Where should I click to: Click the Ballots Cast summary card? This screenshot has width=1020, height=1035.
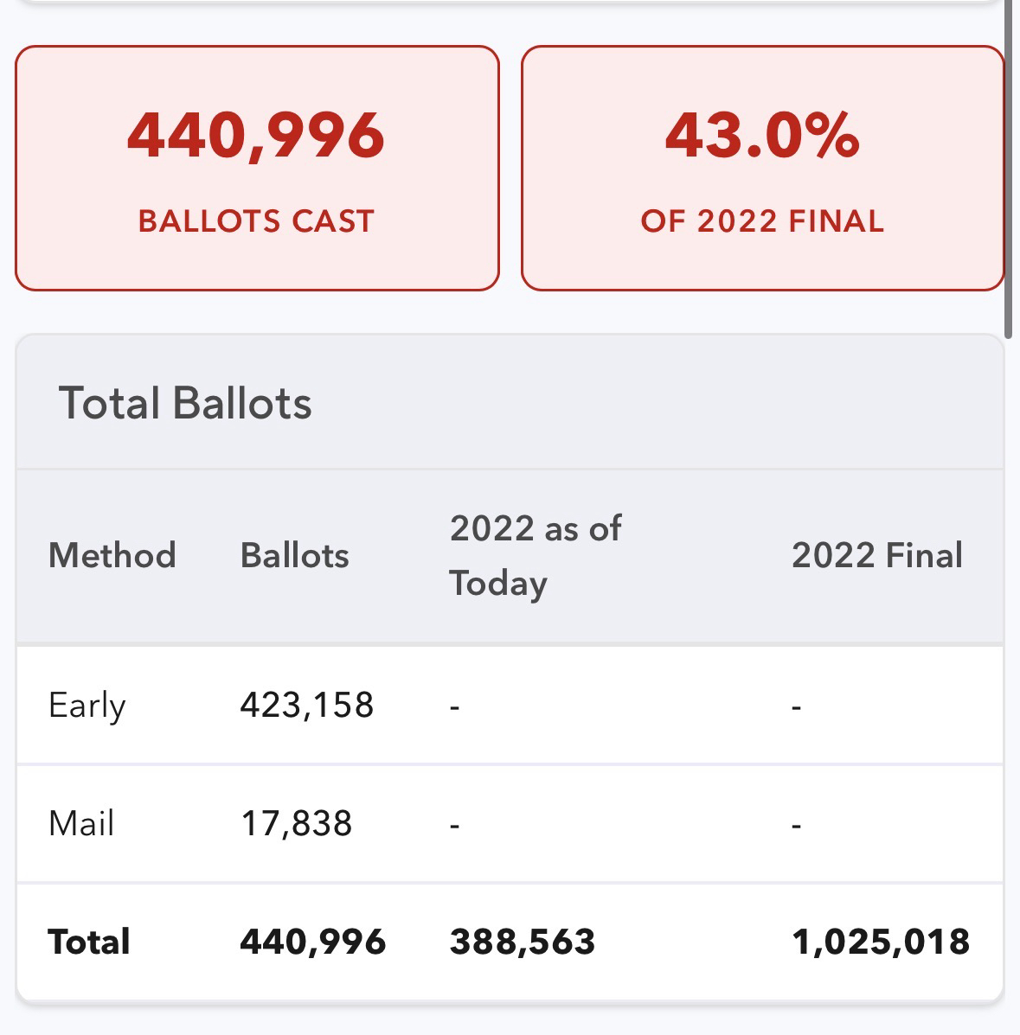[257, 169]
